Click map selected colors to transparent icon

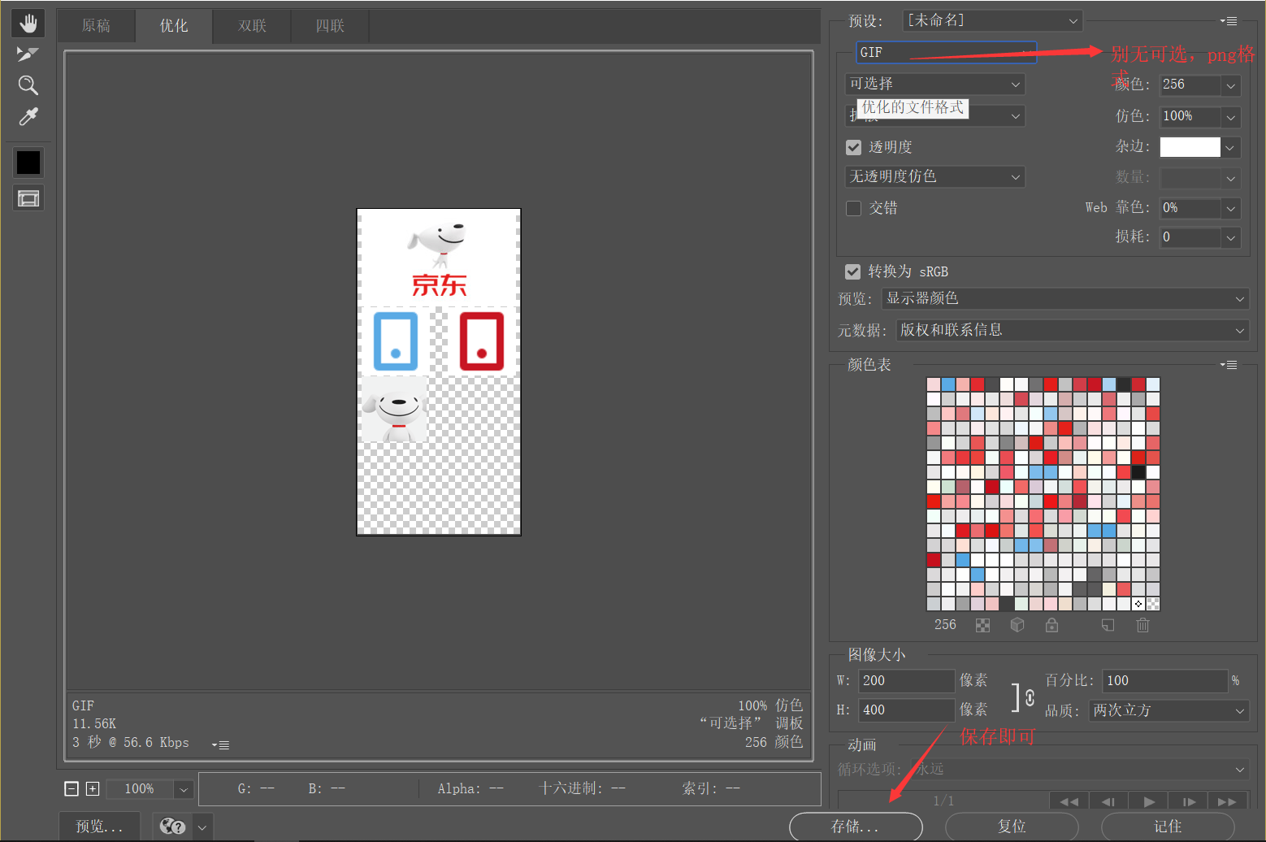pyautogui.click(x=983, y=625)
